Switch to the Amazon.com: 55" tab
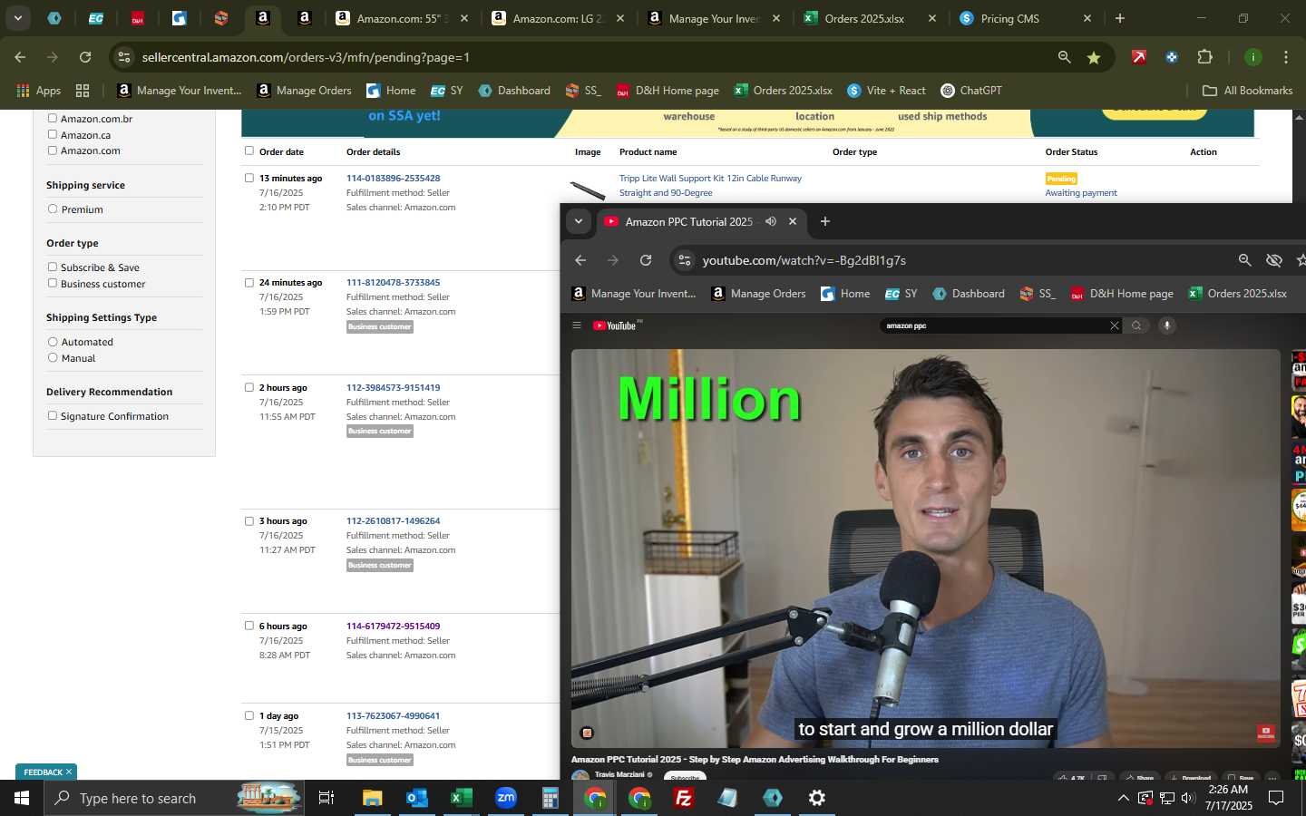The image size is (1306, 816). pos(402,18)
